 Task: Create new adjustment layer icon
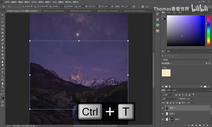click(196, 125)
